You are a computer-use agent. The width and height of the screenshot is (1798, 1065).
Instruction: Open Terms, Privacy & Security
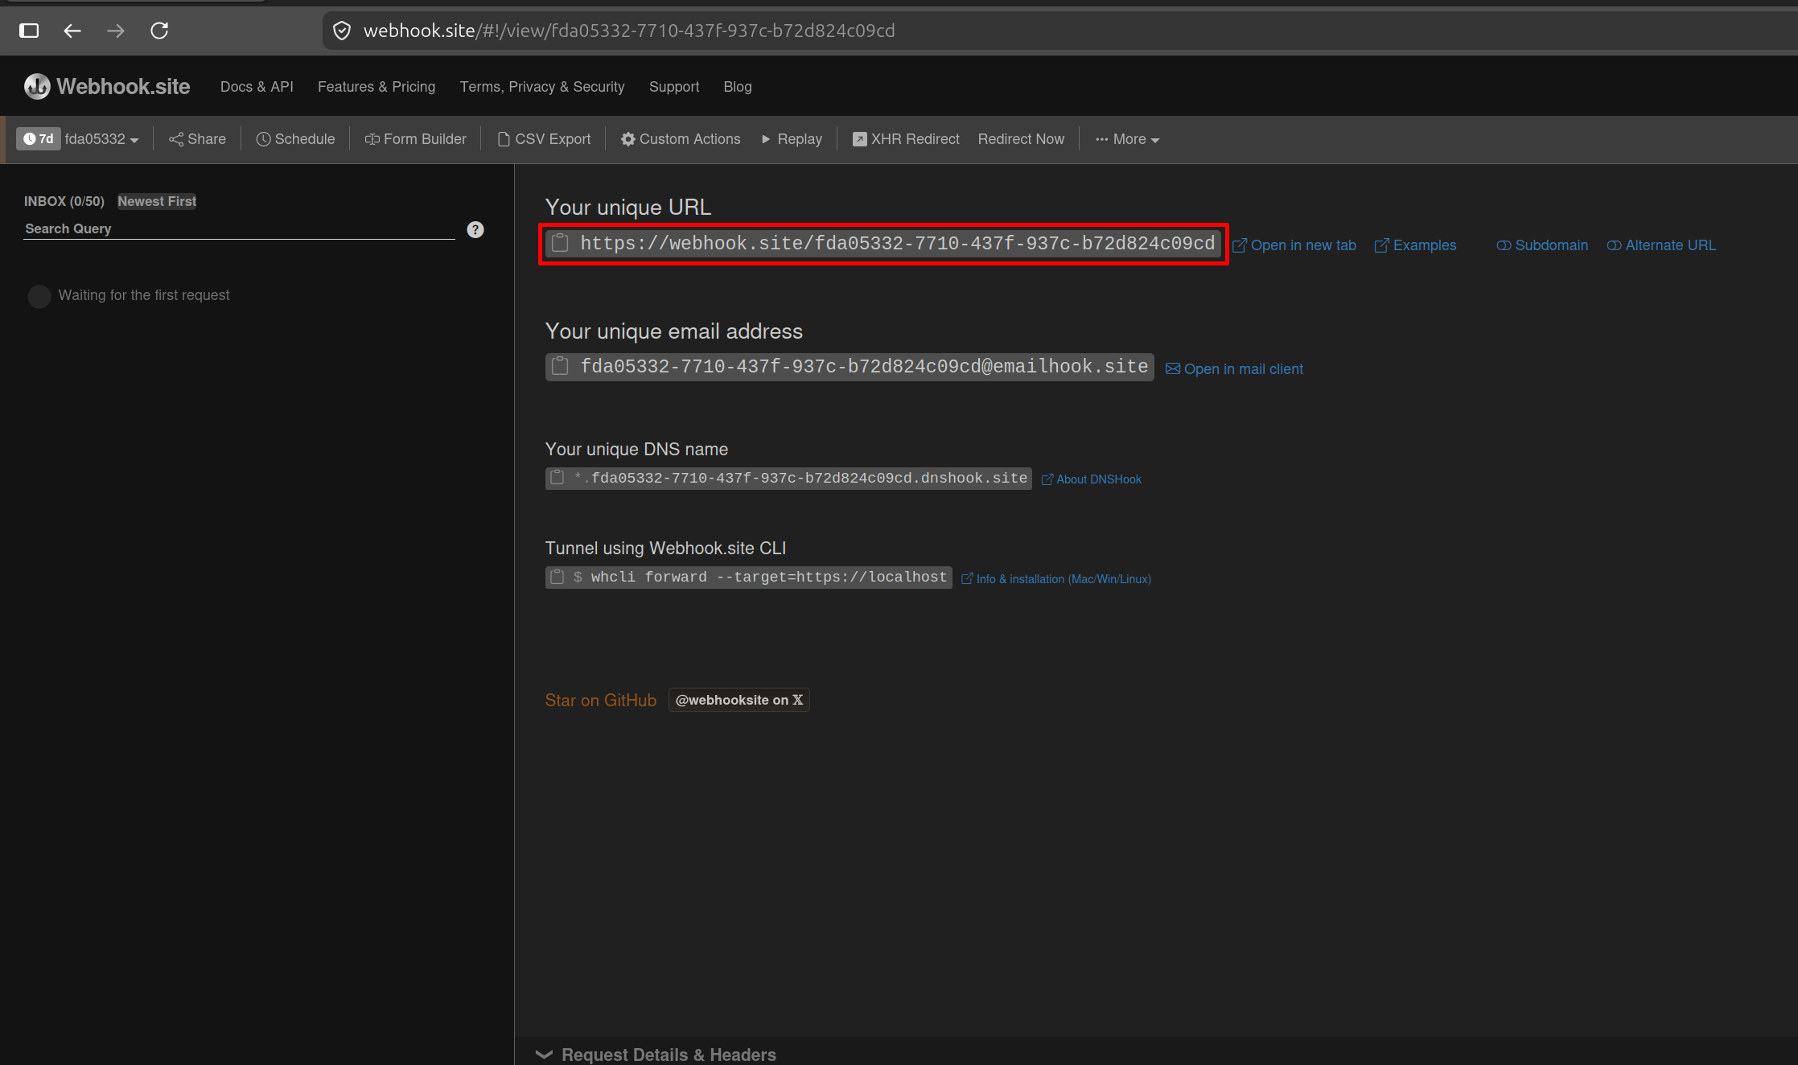click(x=542, y=87)
